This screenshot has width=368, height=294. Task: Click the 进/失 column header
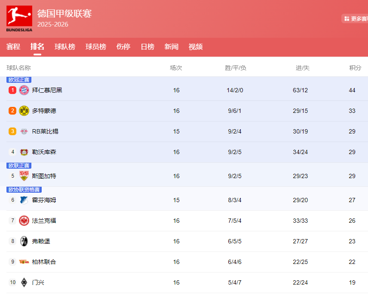[x=303, y=68]
